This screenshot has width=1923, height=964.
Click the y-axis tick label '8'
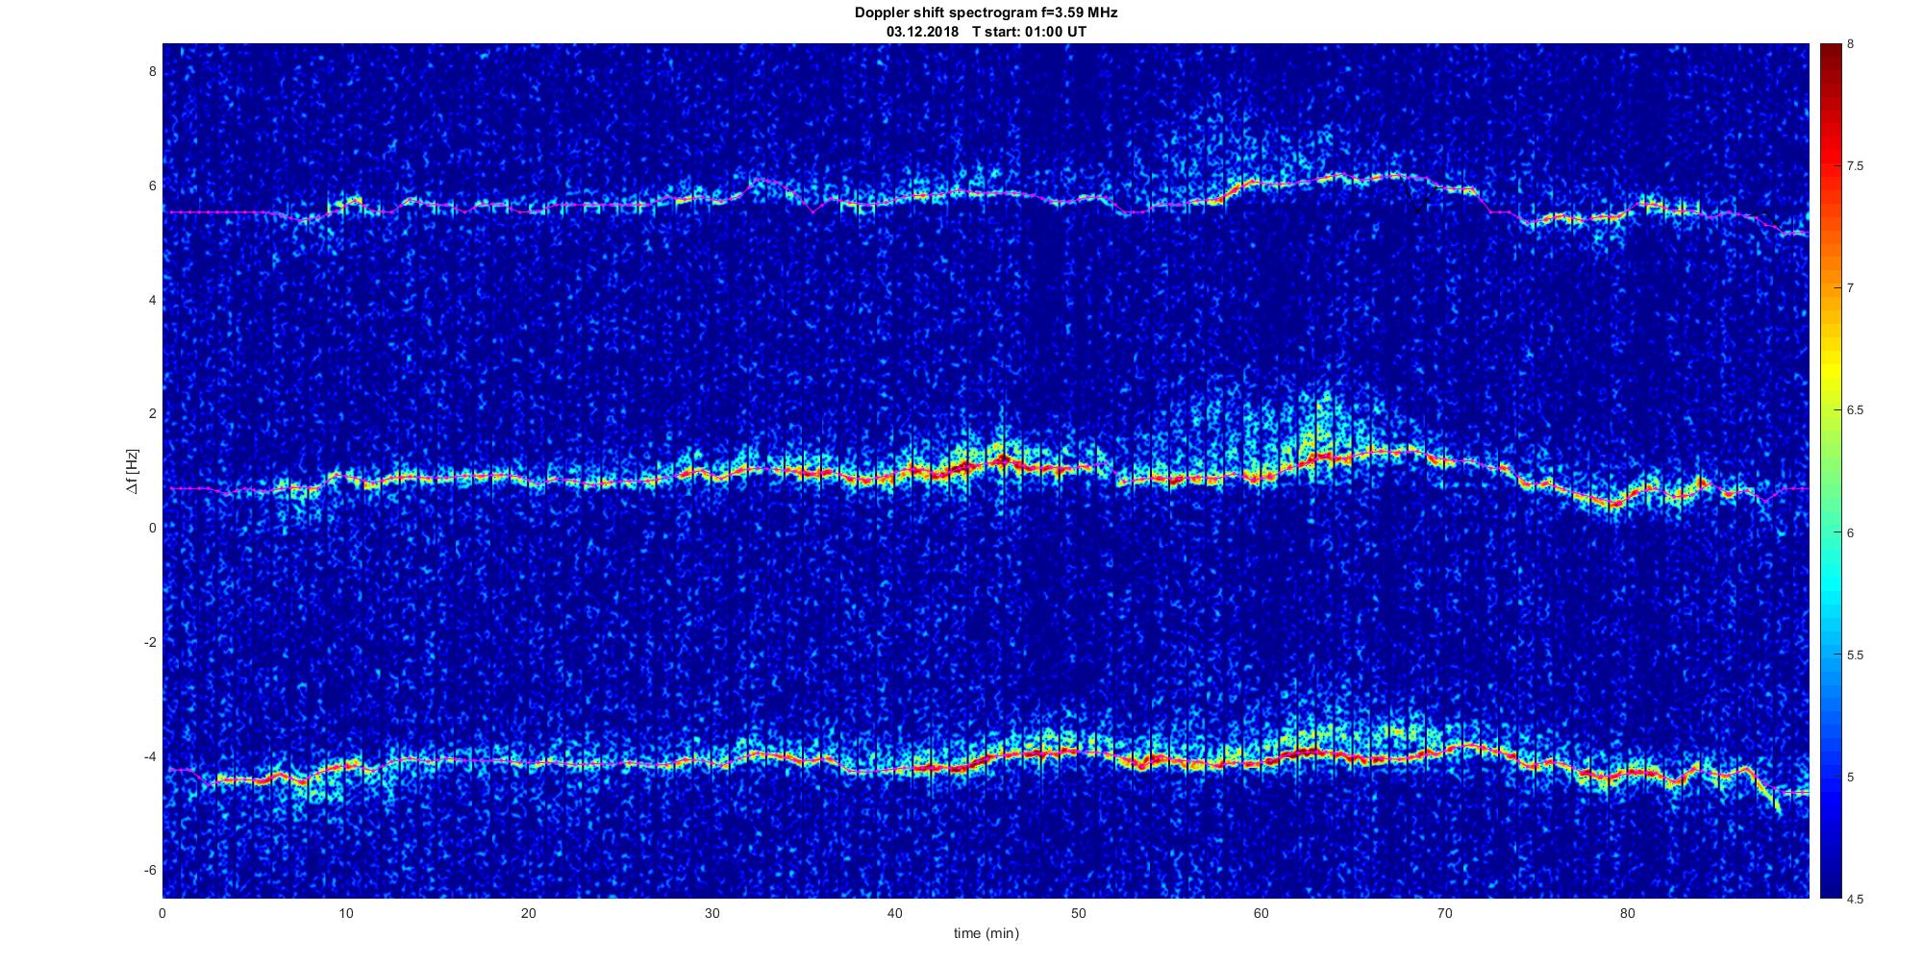tap(152, 71)
